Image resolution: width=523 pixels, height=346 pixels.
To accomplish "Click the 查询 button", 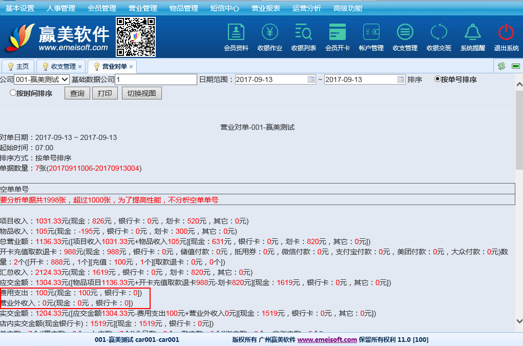I will point(77,93).
